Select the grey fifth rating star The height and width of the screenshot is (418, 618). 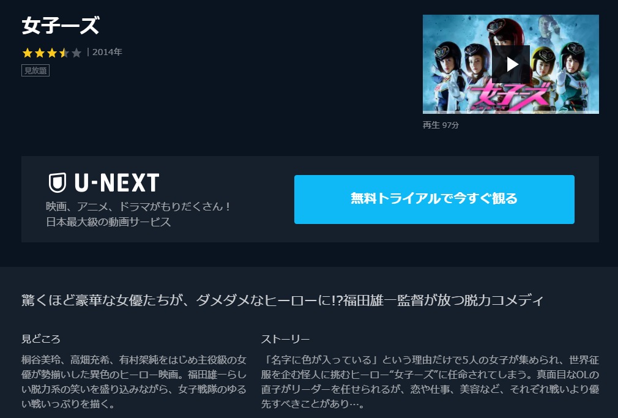click(x=76, y=53)
